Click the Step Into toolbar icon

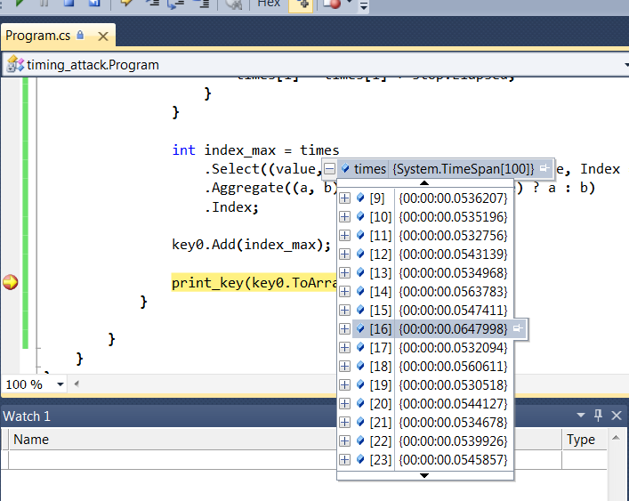tap(151, 4)
